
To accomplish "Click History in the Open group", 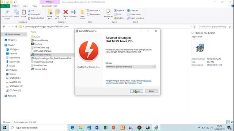I will (119, 18).
